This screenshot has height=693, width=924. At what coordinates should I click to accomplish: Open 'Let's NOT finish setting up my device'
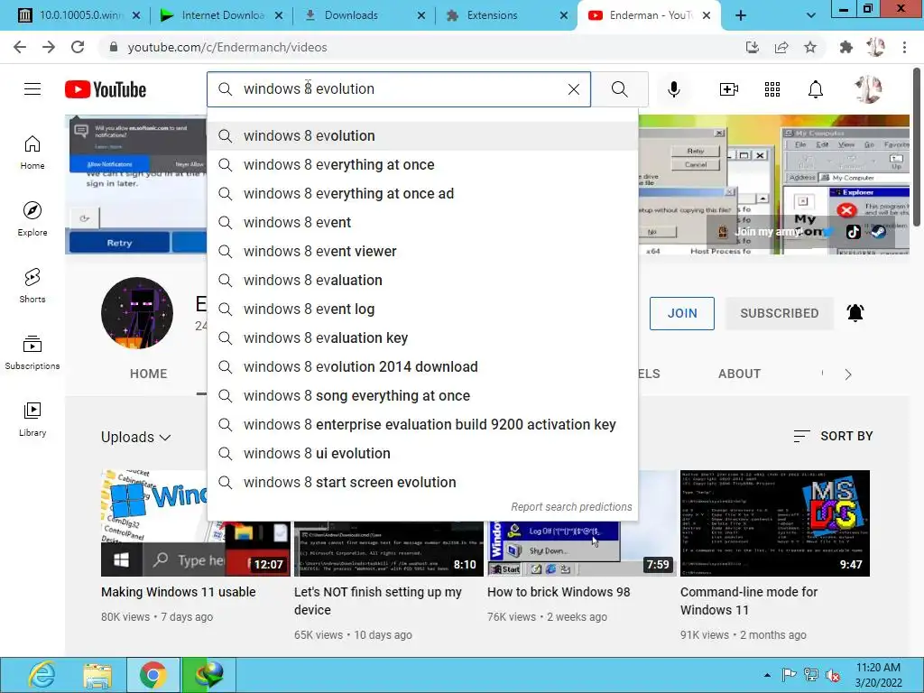378,600
